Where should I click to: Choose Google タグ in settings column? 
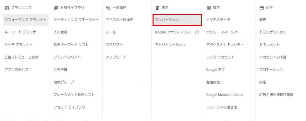215,70
